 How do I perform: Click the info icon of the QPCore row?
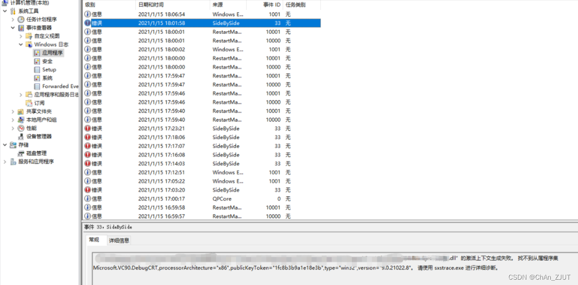(88, 199)
